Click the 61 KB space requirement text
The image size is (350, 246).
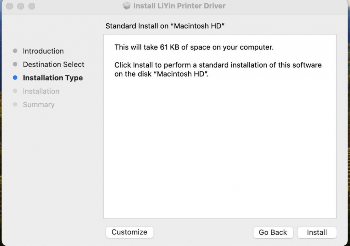(194, 47)
